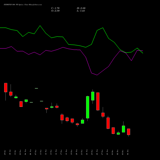Click the close value C: 1.70
Viewport: 160px width, 160px height.
(55, 8)
